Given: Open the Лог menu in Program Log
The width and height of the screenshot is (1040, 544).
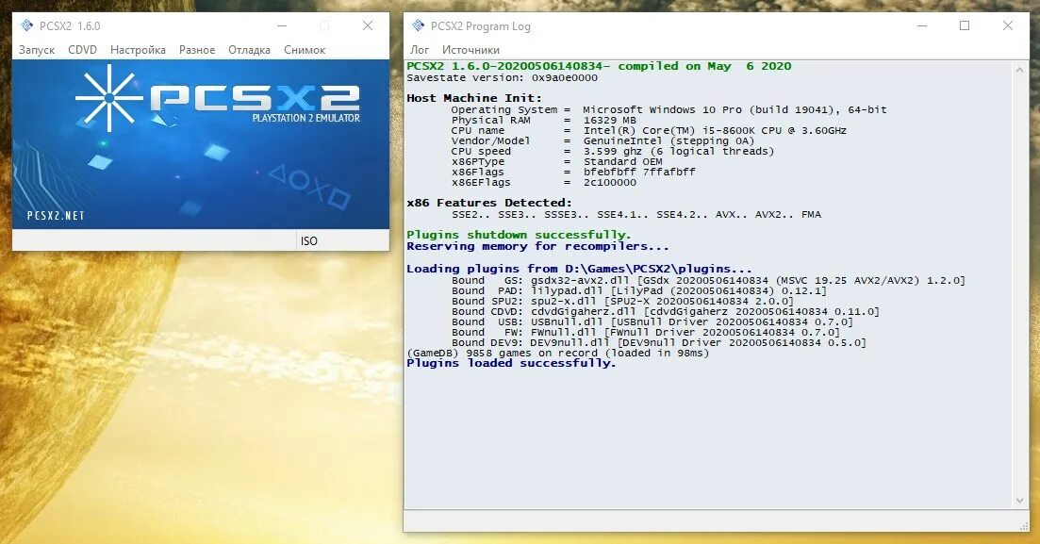Looking at the screenshot, I should [420, 50].
